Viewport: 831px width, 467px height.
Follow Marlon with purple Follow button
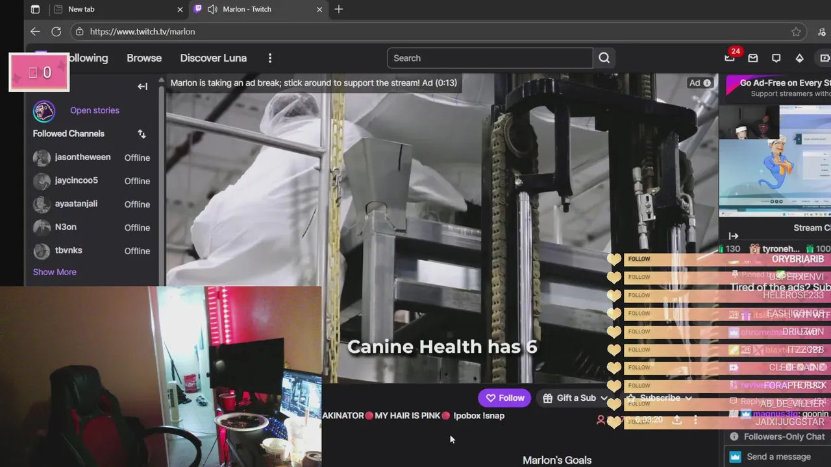(504, 398)
